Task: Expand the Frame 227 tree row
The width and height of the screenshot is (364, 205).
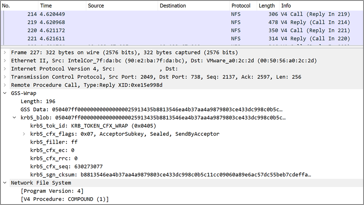Action: click(x=5, y=52)
